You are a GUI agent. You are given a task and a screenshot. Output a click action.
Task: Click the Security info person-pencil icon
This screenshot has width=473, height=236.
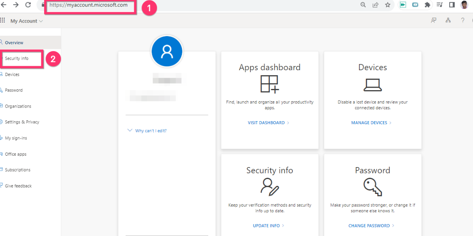(269, 187)
